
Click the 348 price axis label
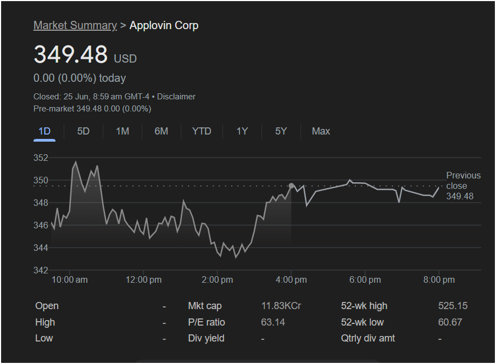click(x=41, y=203)
